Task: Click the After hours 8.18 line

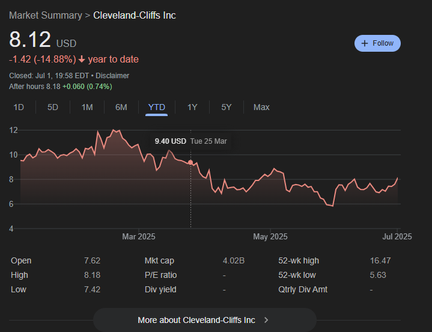Action: 61,87
